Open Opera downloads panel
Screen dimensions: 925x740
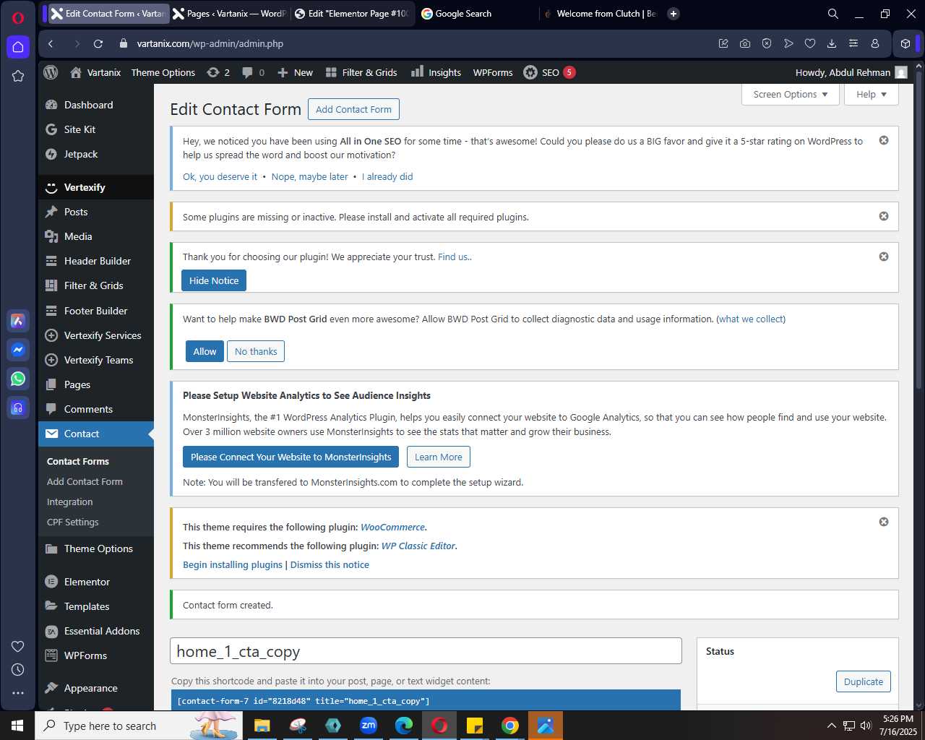point(832,43)
